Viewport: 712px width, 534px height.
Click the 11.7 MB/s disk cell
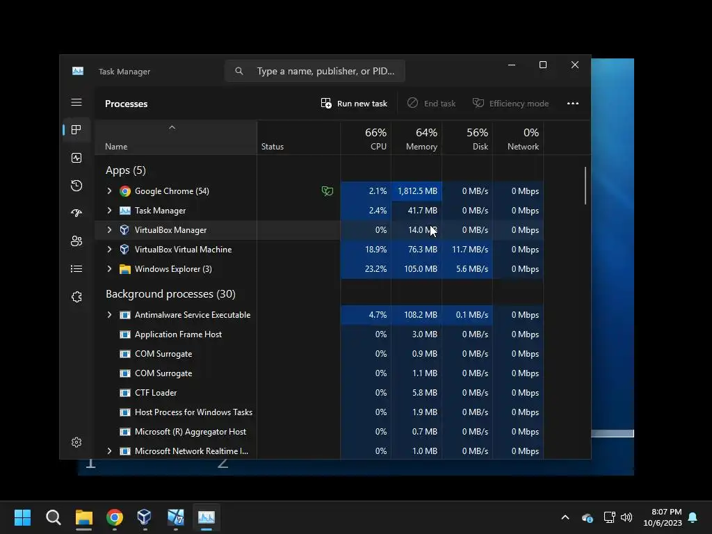[468, 250]
